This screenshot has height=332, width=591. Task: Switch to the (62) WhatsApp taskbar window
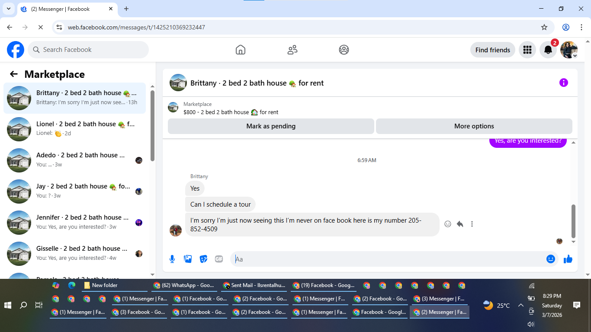coord(183,285)
